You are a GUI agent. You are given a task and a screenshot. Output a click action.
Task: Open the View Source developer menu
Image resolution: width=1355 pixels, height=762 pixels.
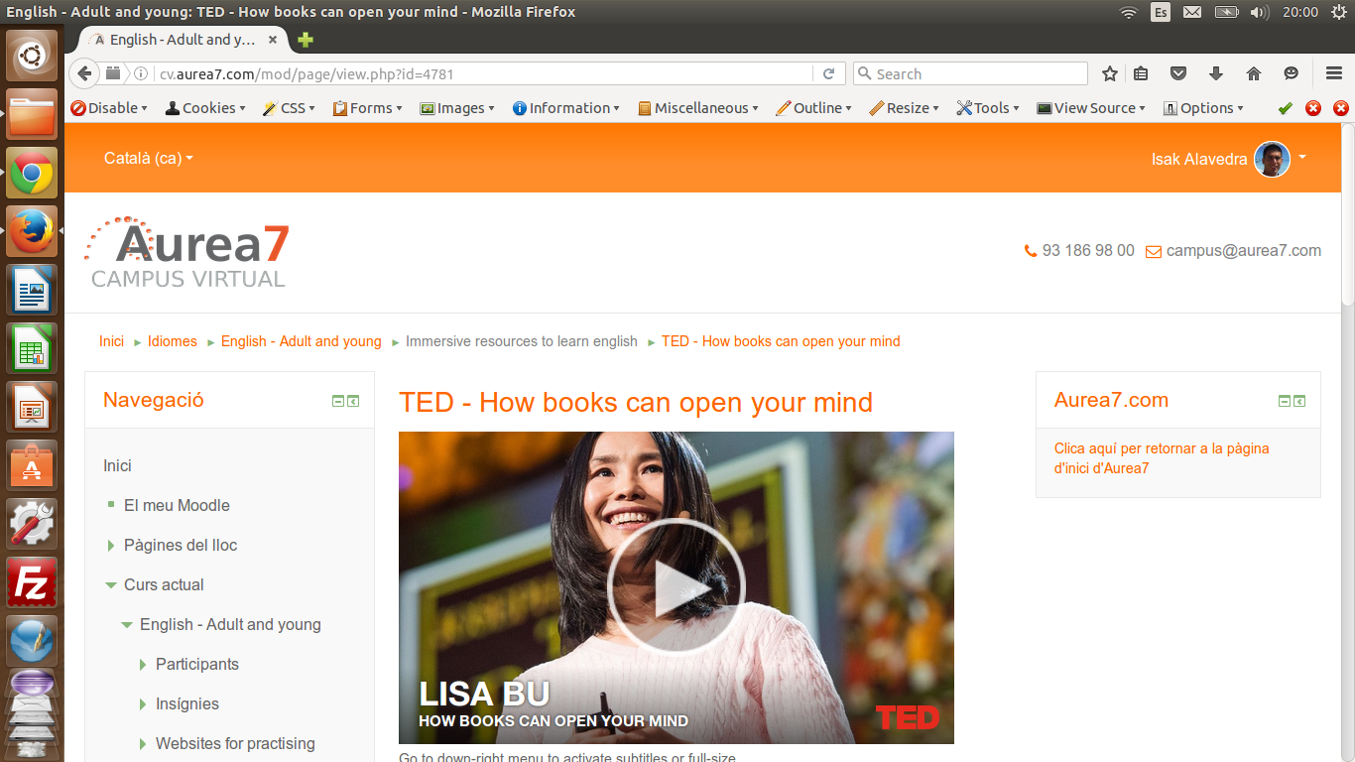point(1091,108)
